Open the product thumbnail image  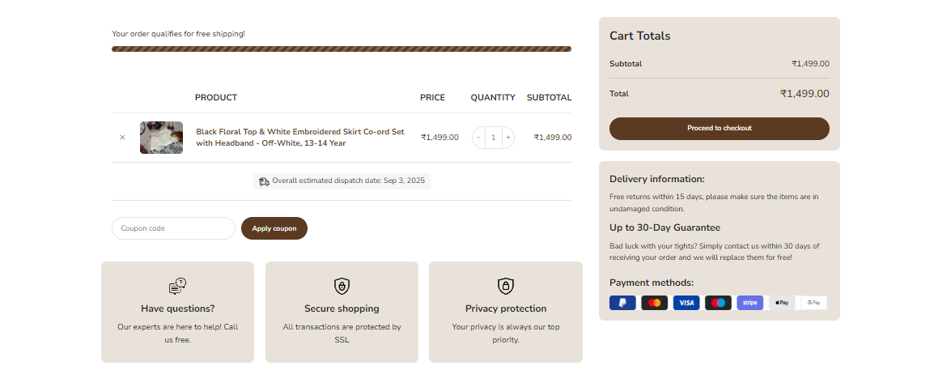click(161, 138)
